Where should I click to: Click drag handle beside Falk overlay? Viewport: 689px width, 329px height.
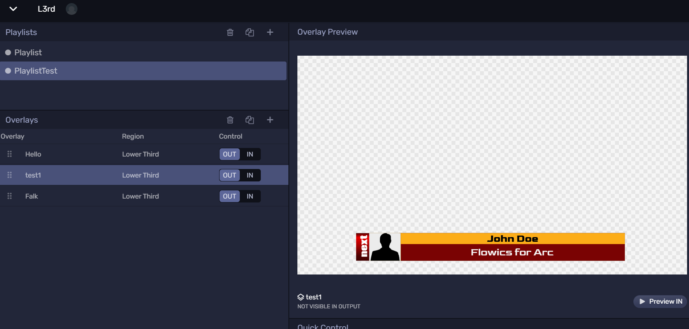(x=10, y=196)
